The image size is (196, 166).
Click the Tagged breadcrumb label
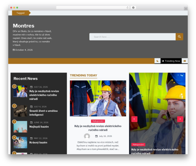(x=20, y=13)
